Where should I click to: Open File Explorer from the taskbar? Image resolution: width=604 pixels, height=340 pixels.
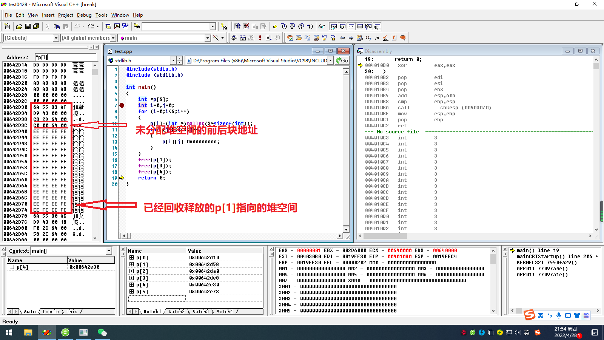pyautogui.click(x=28, y=332)
